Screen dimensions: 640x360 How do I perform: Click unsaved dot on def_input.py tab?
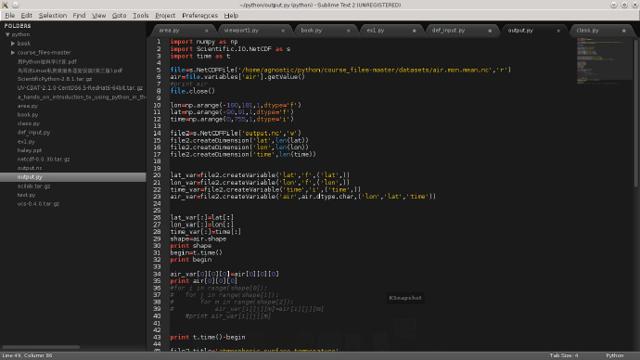click(x=490, y=31)
